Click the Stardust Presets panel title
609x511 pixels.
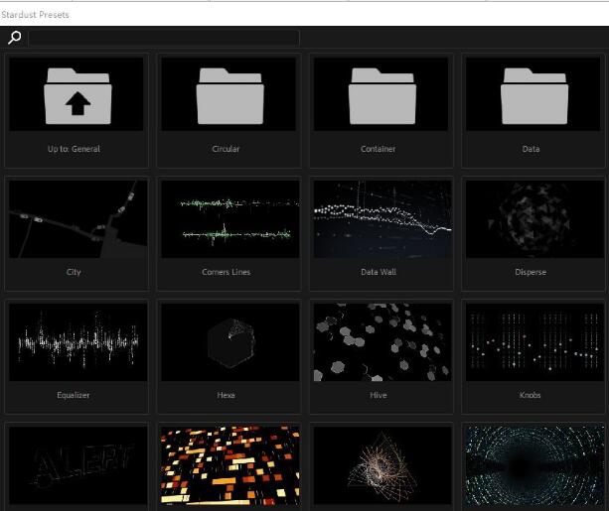[35, 15]
